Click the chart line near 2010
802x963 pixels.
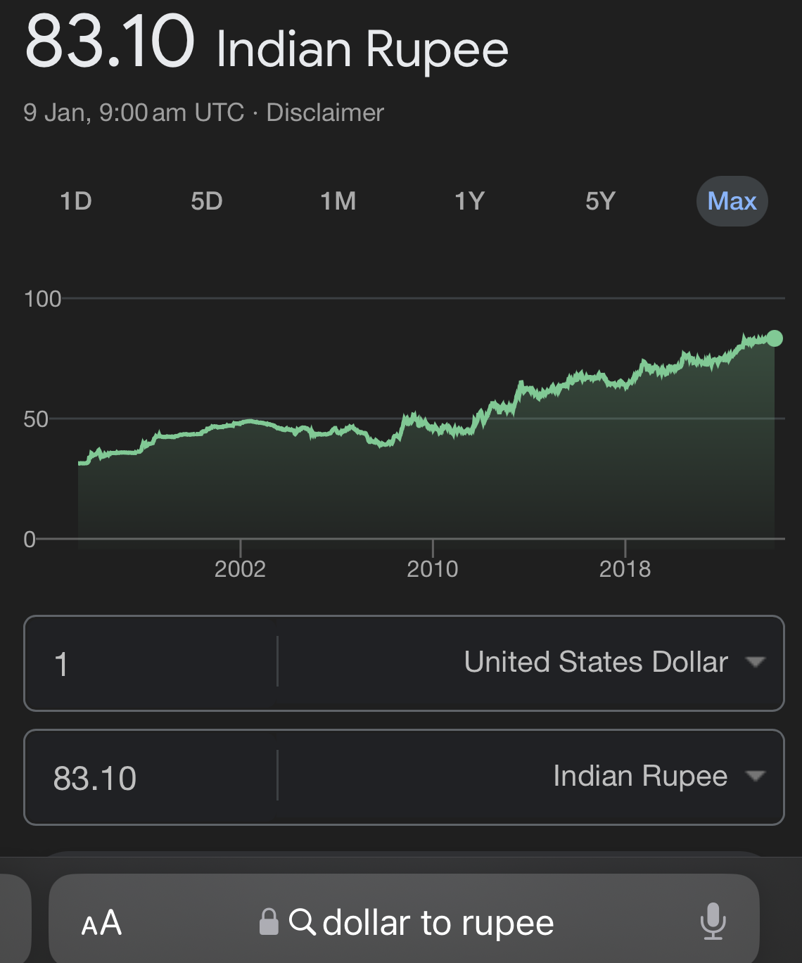(433, 427)
